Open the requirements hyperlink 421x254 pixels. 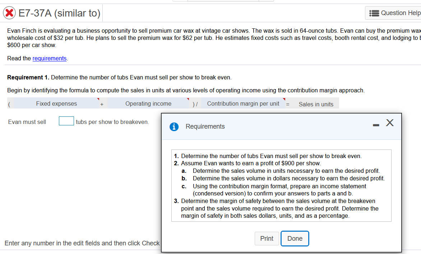point(49,58)
